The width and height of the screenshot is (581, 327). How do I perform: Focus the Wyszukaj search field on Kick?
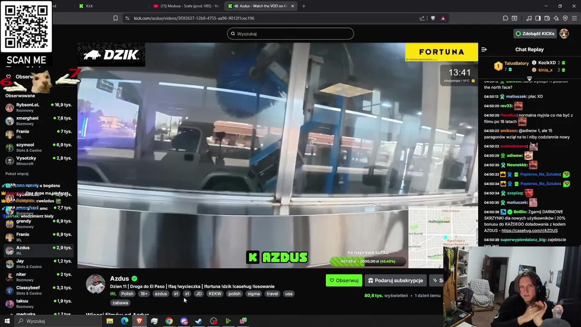click(x=290, y=34)
